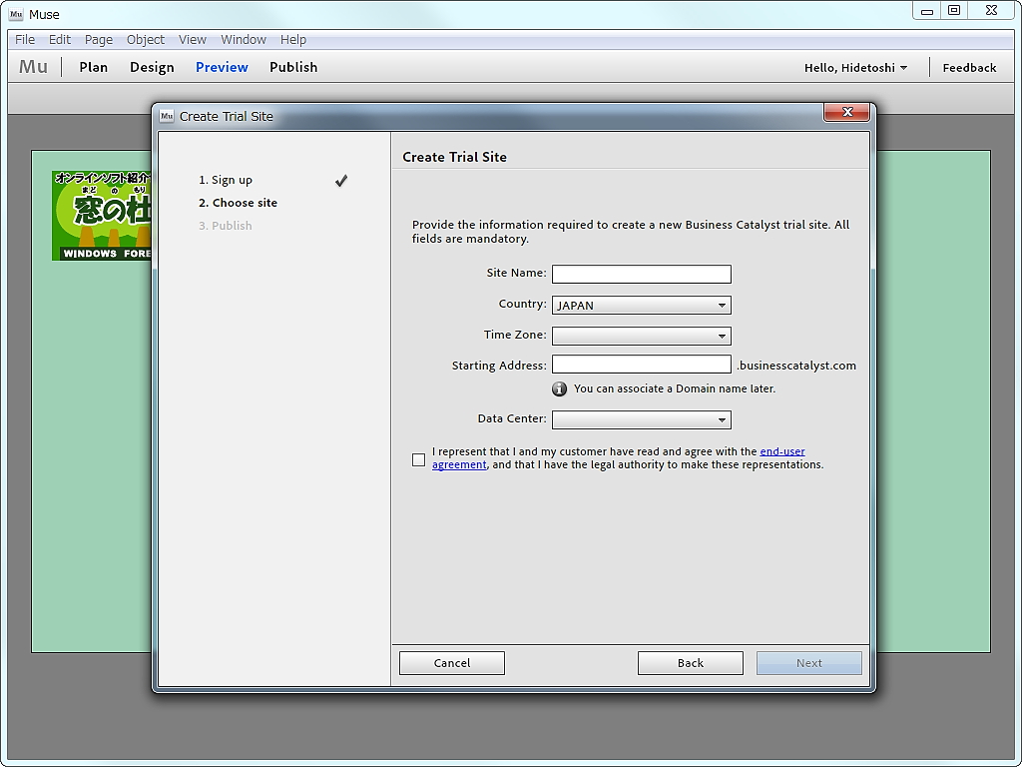Viewport: 1022px width, 767px height.
Task: Switch to the Design tab
Action: [x=152, y=67]
